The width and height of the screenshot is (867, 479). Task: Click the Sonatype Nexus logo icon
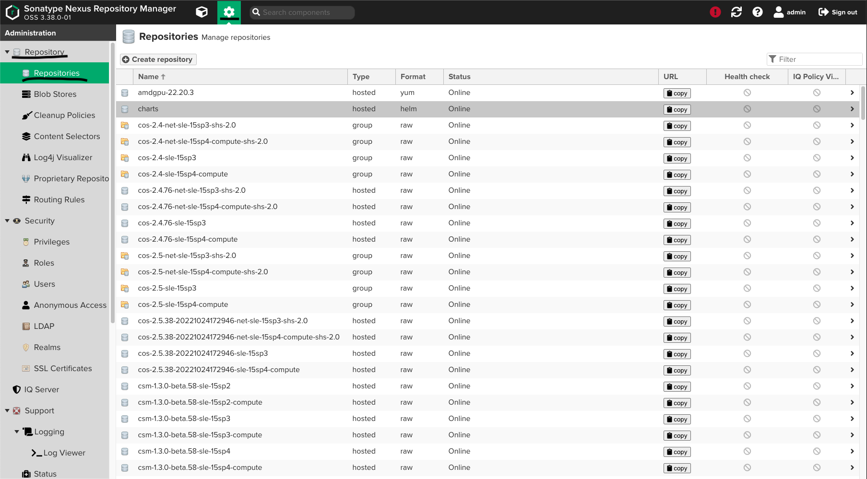pyautogui.click(x=12, y=12)
